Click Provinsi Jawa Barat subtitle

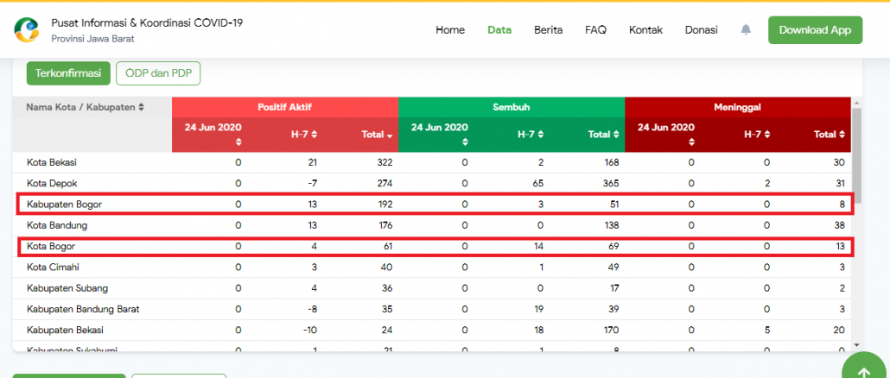(92, 39)
